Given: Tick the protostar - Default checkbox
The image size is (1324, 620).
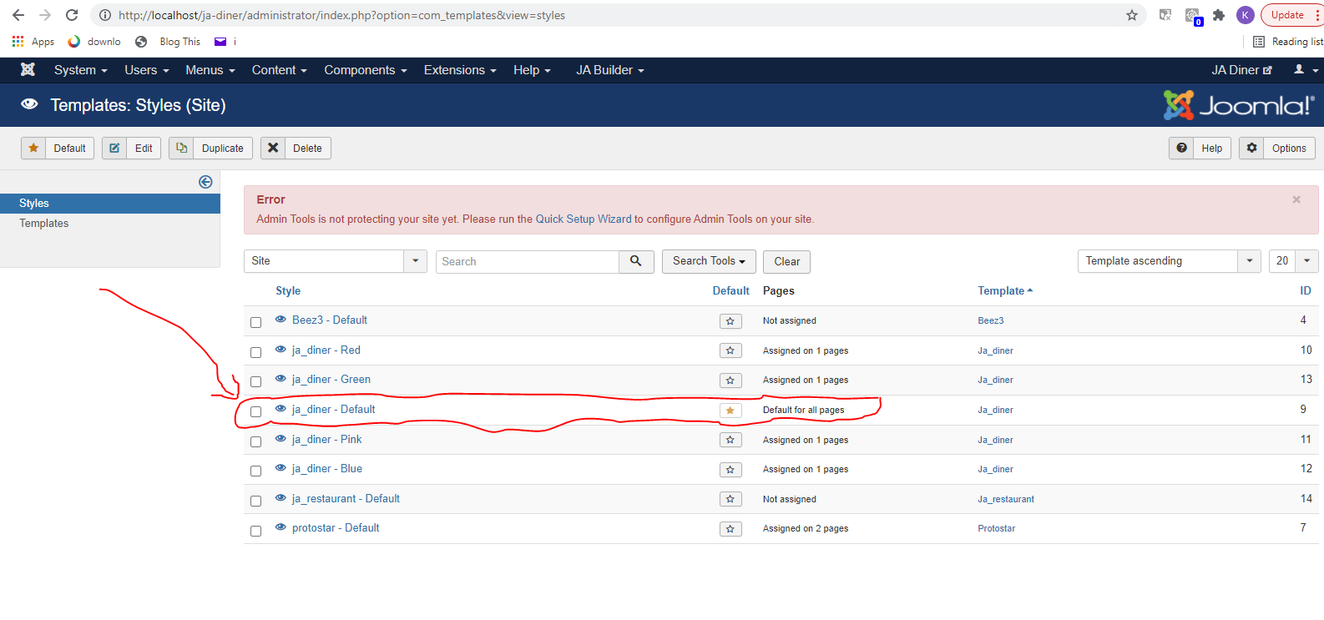Looking at the screenshot, I should pyautogui.click(x=256, y=531).
